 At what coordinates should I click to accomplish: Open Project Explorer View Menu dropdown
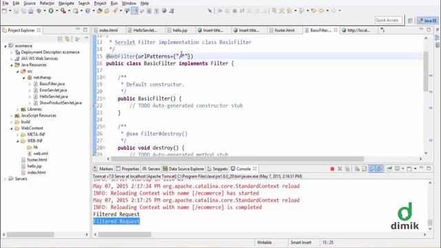[86, 39]
